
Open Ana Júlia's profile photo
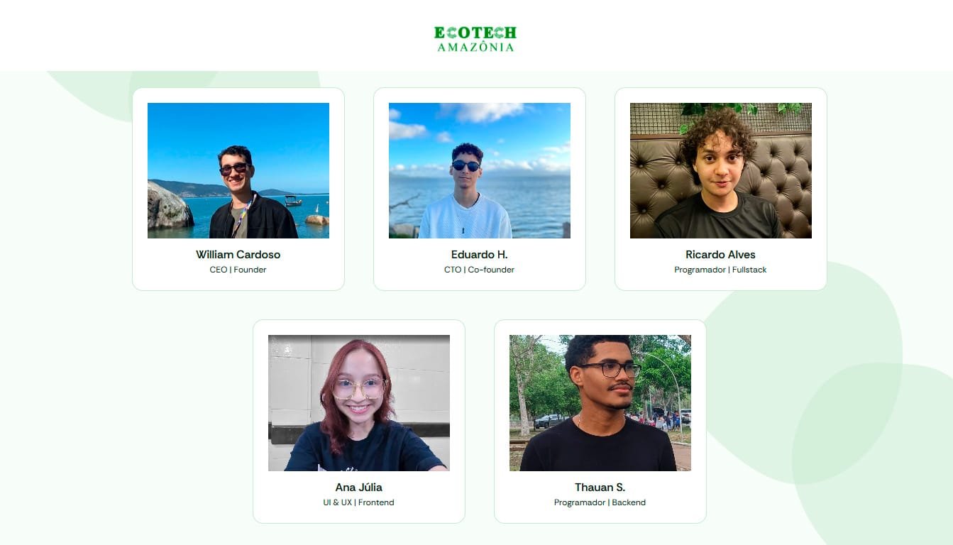359,403
